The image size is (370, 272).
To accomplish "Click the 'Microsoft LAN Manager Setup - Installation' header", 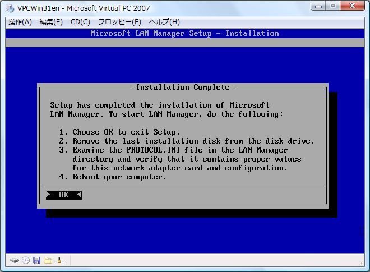I will click(185, 33).
